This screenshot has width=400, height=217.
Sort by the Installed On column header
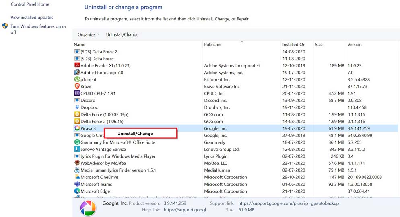click(x=294, y=44)
